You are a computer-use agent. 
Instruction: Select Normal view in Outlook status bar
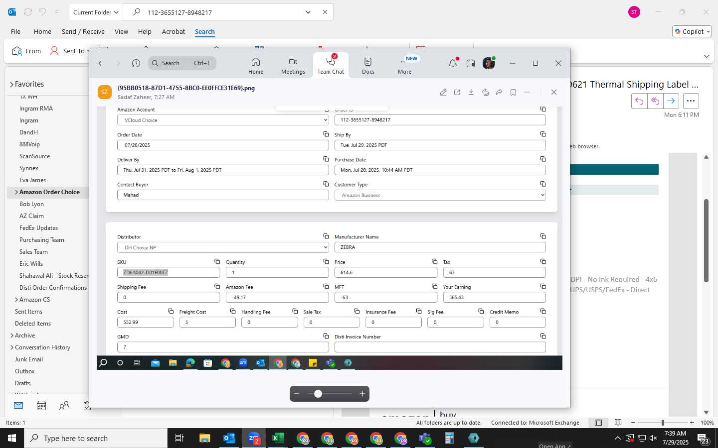[598, 423]
